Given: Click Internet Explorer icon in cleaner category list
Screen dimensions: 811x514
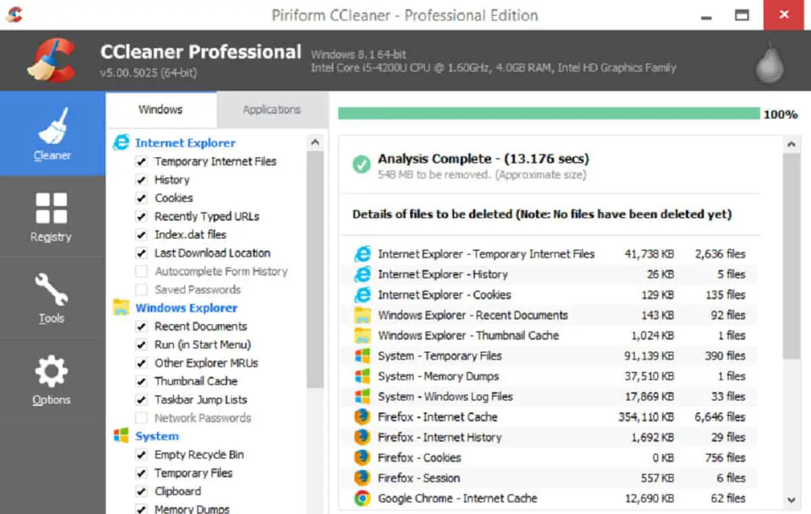Looking at the screenshot, I should pos(122,143).
